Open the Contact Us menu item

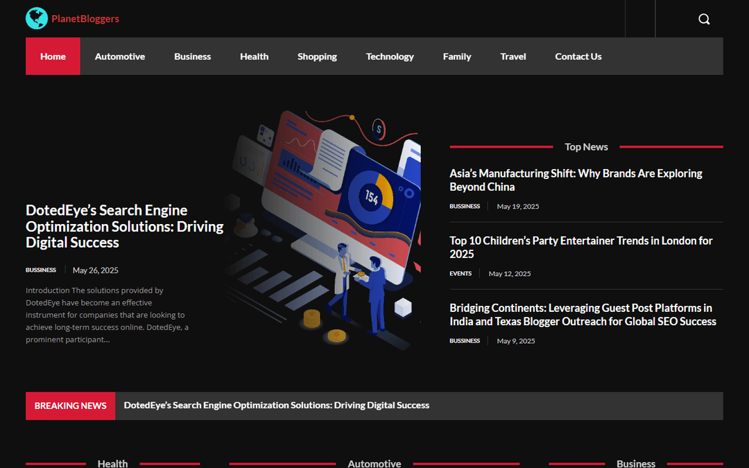[578, 56]
